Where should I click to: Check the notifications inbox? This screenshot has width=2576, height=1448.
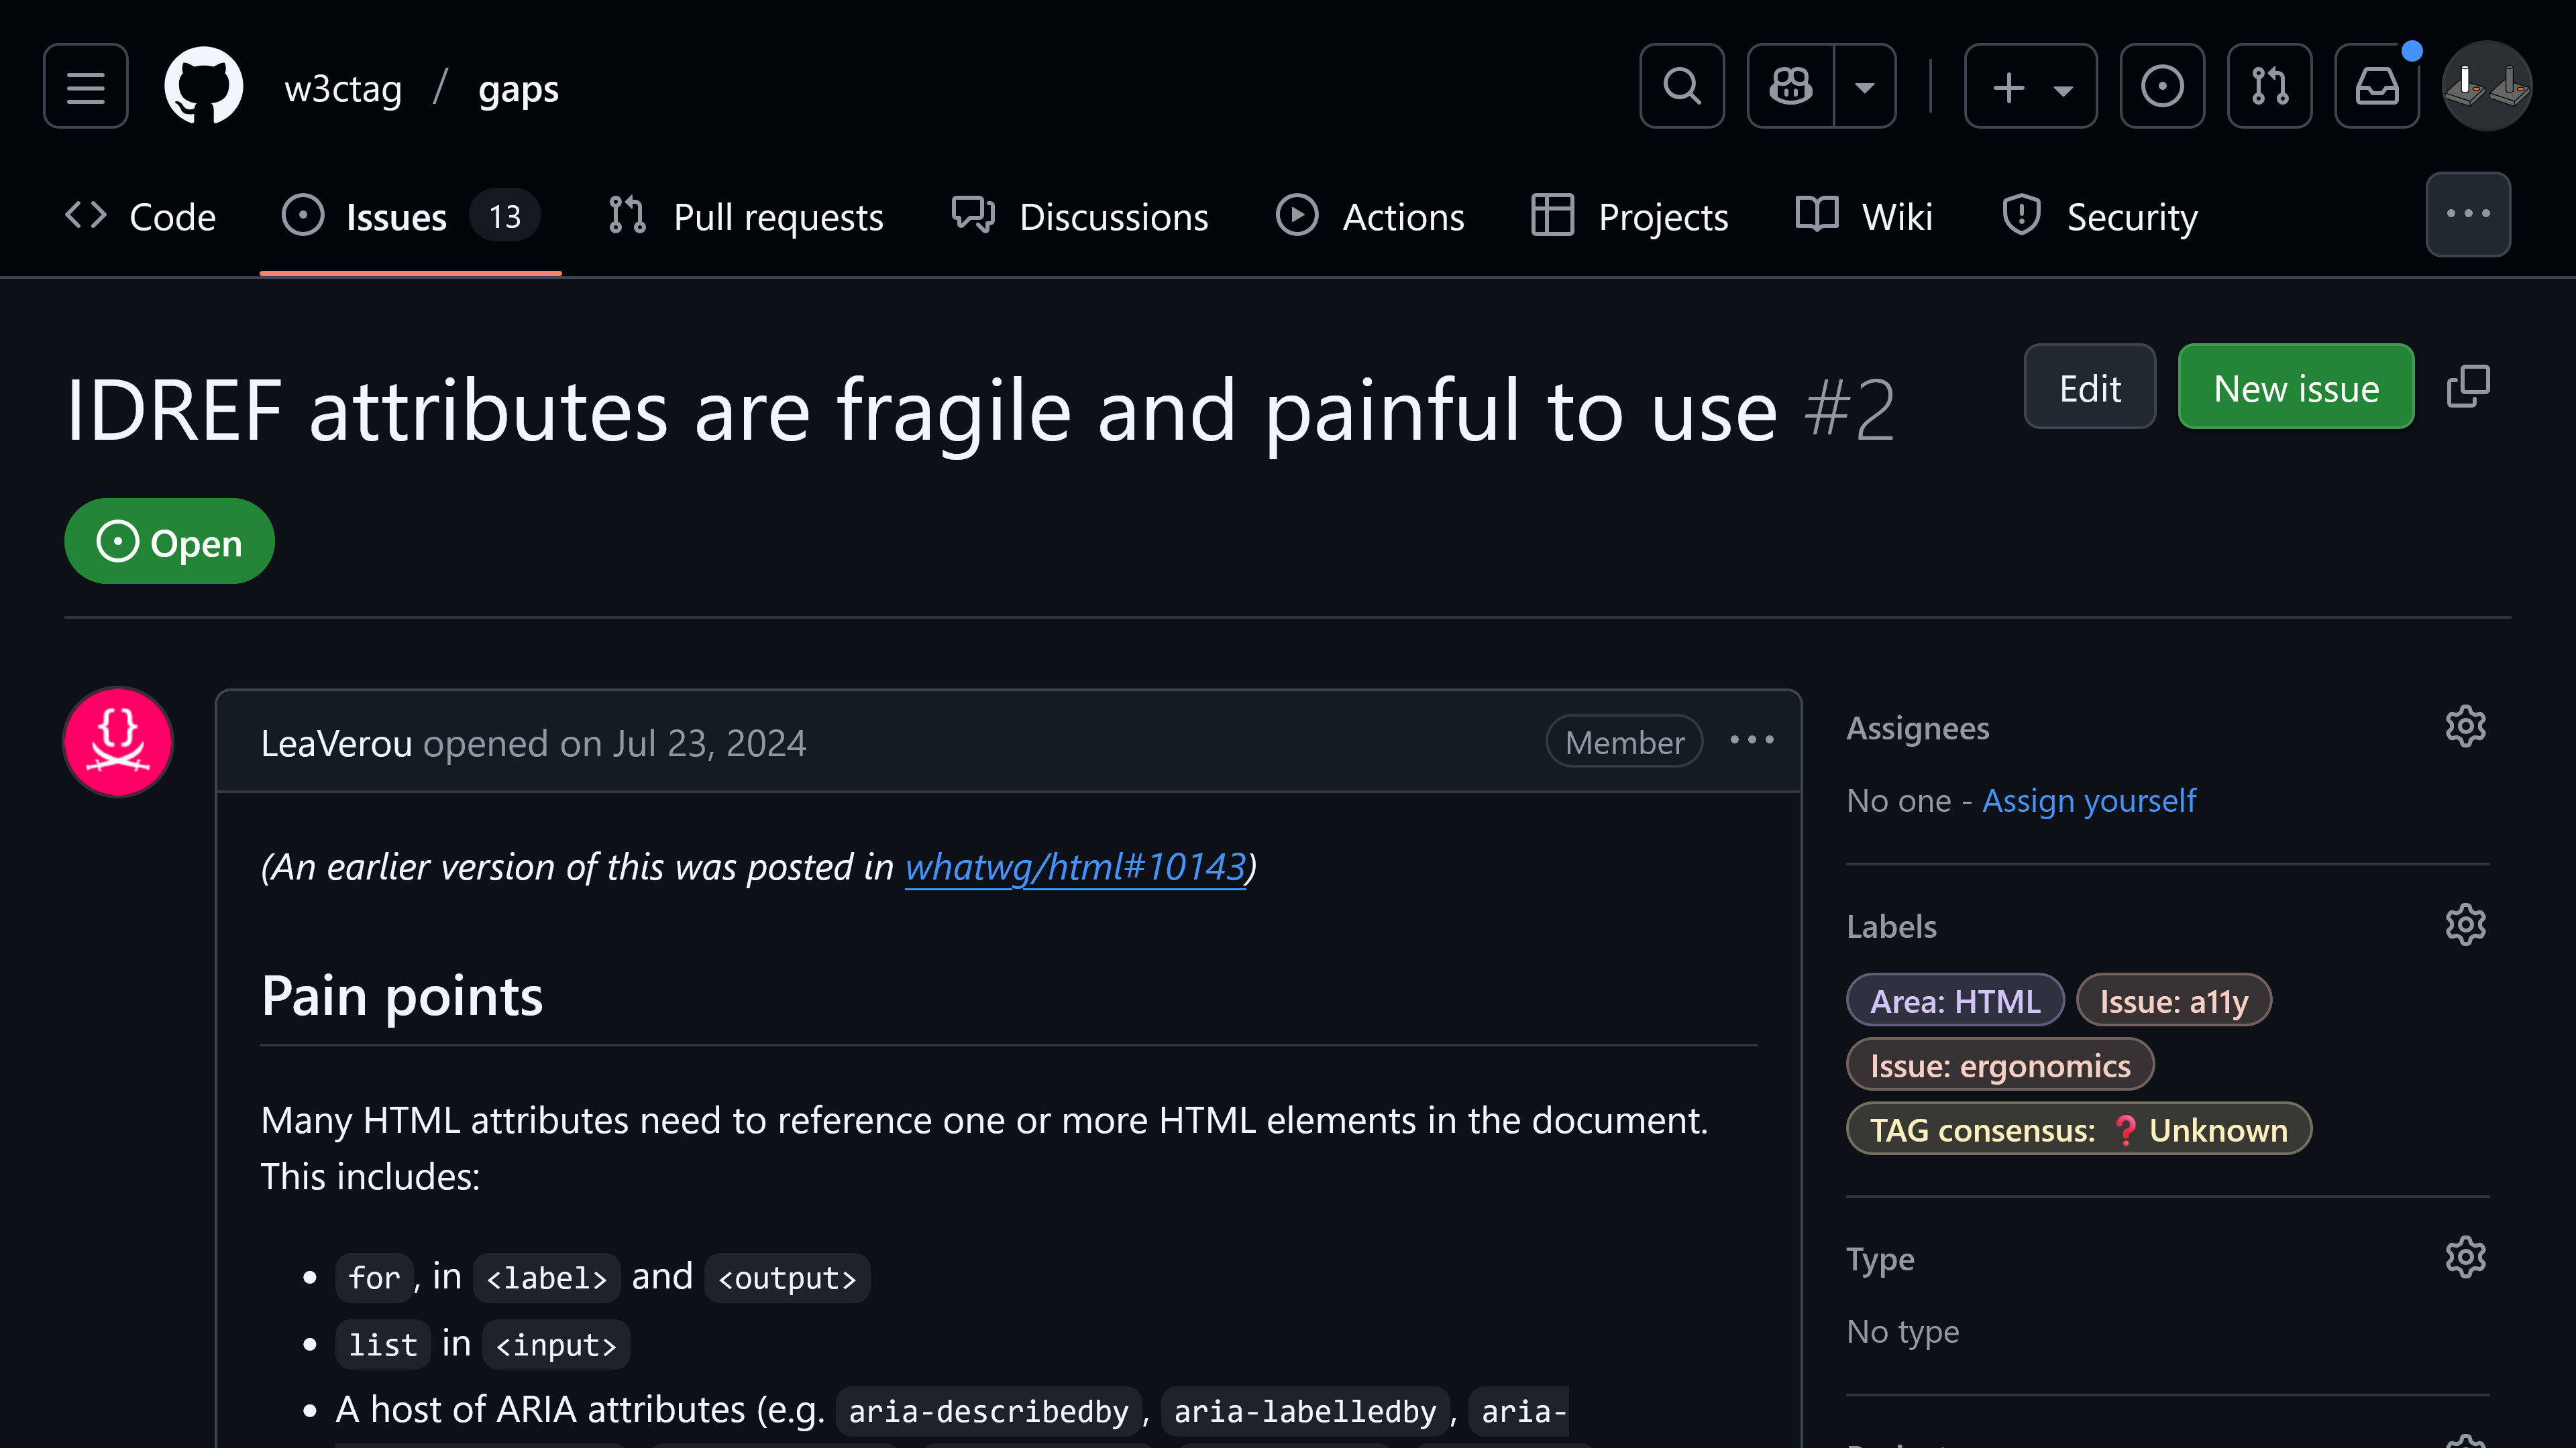click(2377, 86)
